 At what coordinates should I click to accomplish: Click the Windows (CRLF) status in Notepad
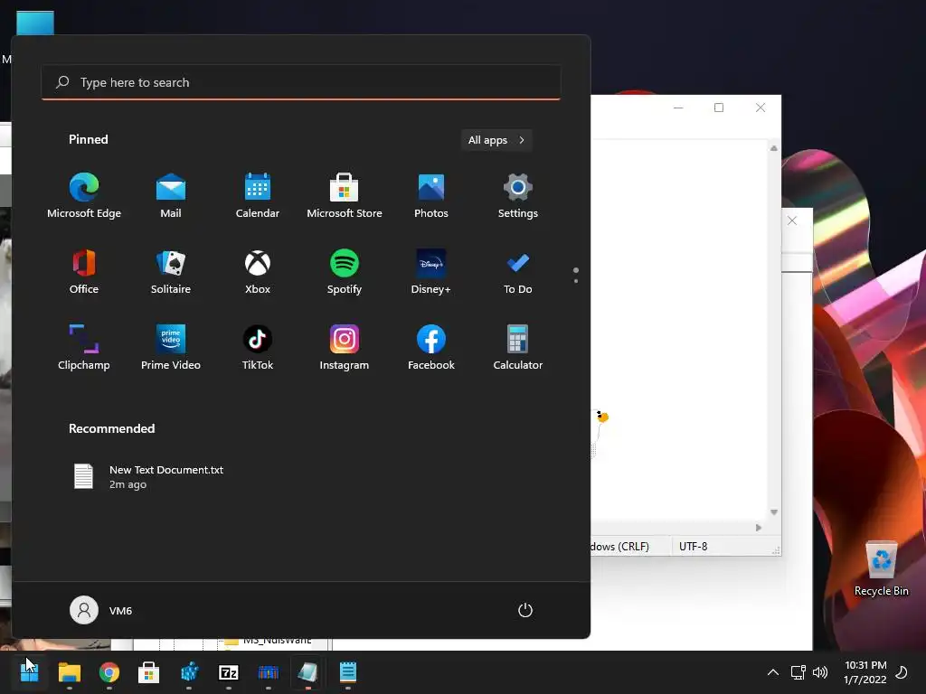(x=619, y=547)
